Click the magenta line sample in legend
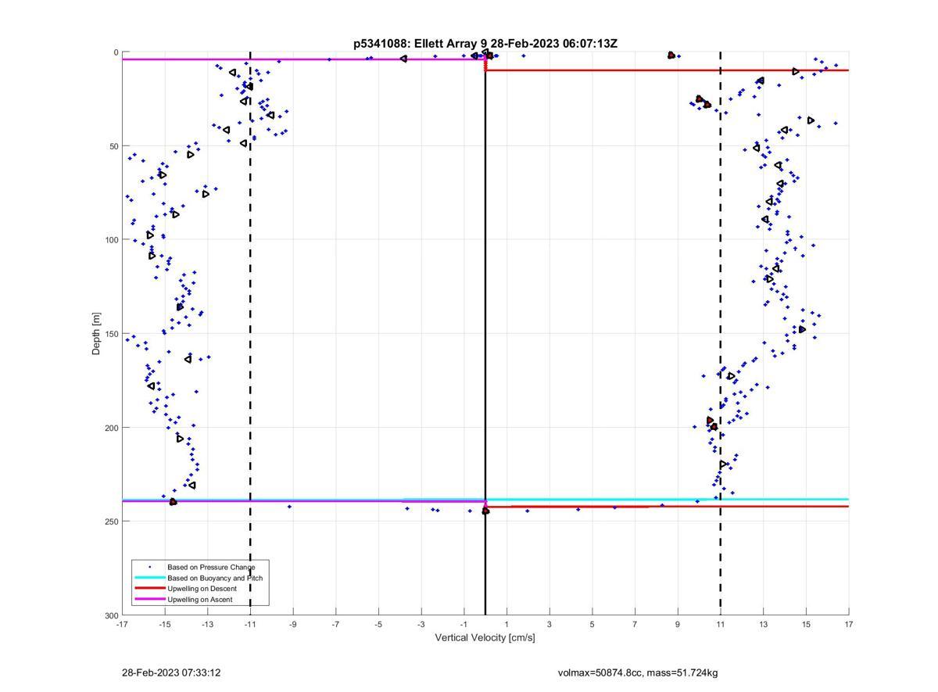Viewport: 938px width, 692px height. [149, 600]
